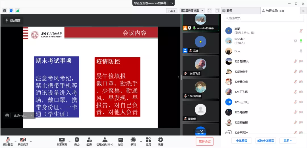
Task: Click the red 离开会议 button
Action: click(204, 141)
